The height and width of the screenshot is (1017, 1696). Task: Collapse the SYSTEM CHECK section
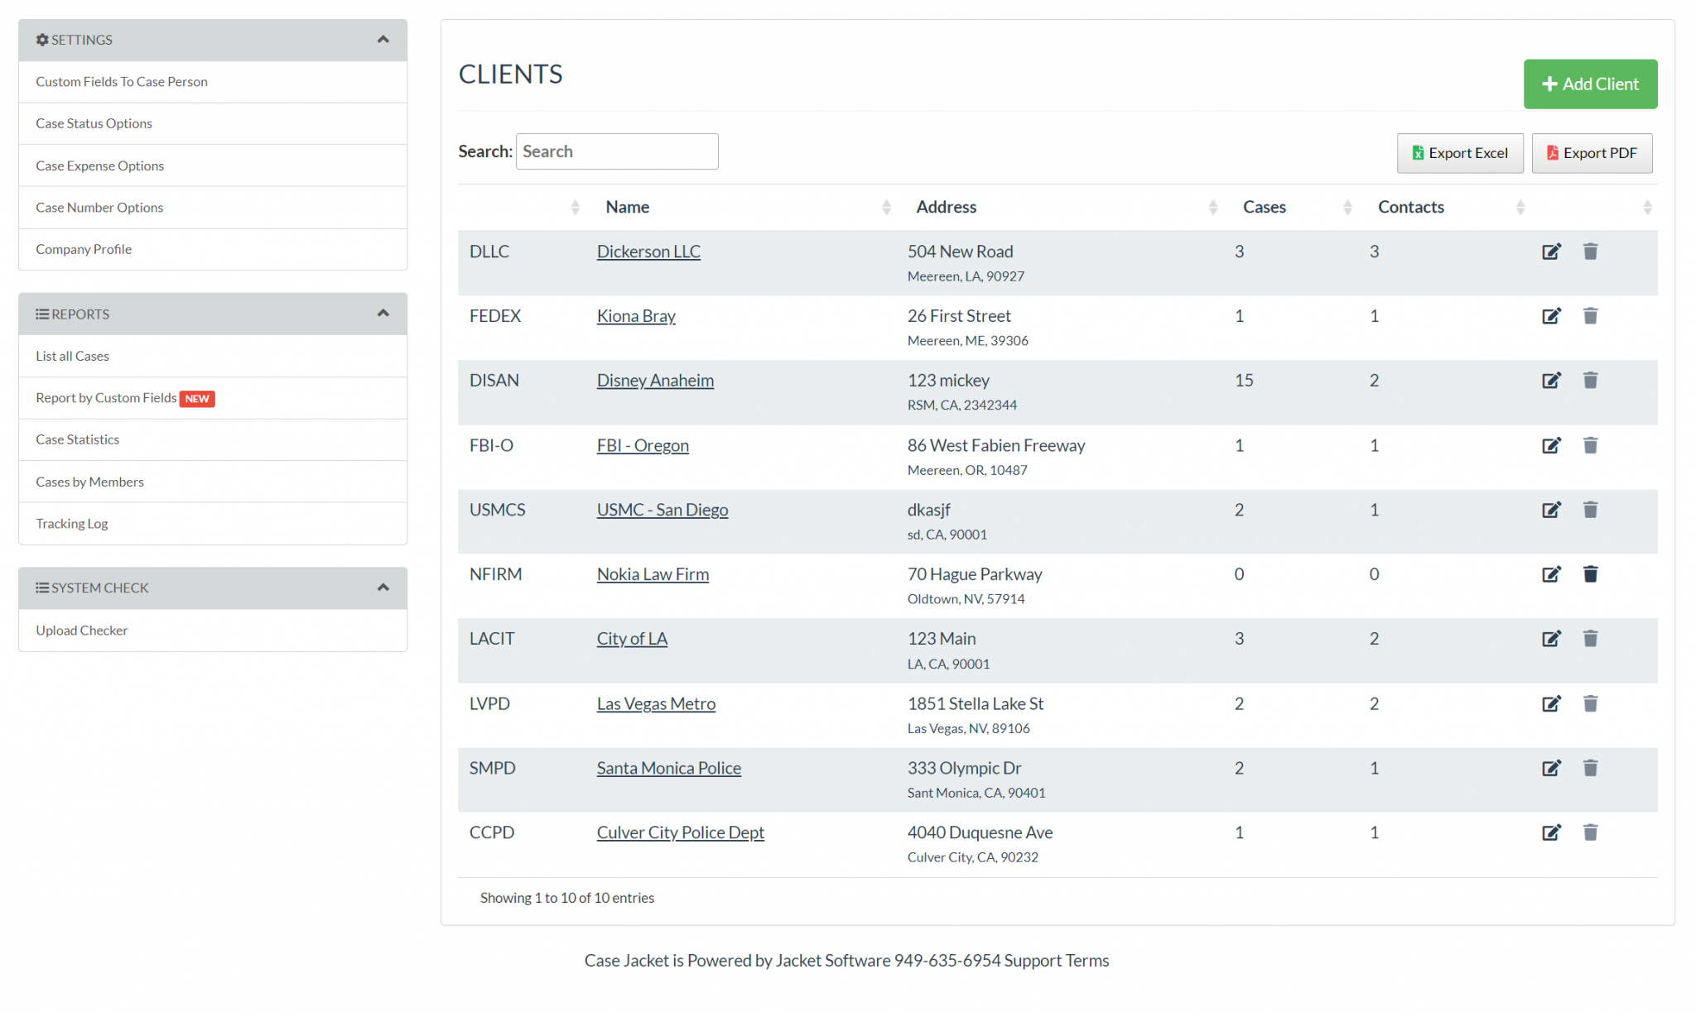coord(383,588)
